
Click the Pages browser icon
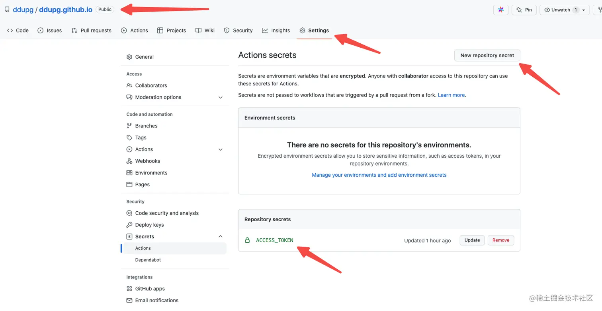[129, 185]
